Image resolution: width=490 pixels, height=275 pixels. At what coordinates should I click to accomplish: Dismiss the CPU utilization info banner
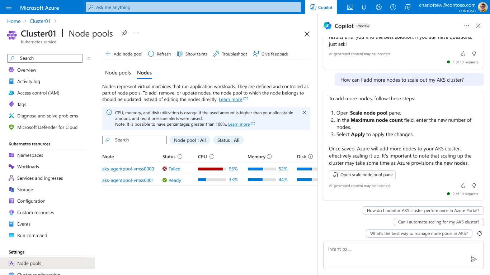(x=304, y=112)
